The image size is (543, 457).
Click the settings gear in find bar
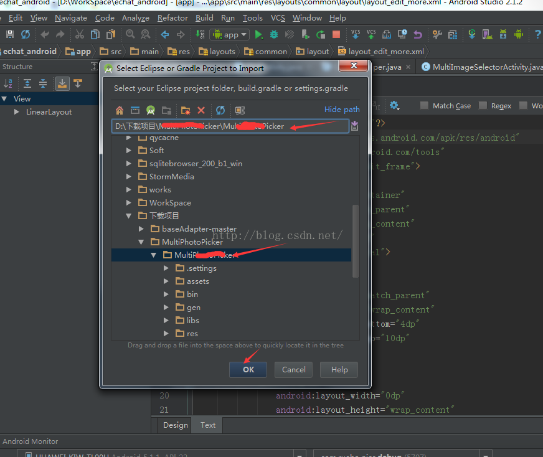click(x=394, y=105)
